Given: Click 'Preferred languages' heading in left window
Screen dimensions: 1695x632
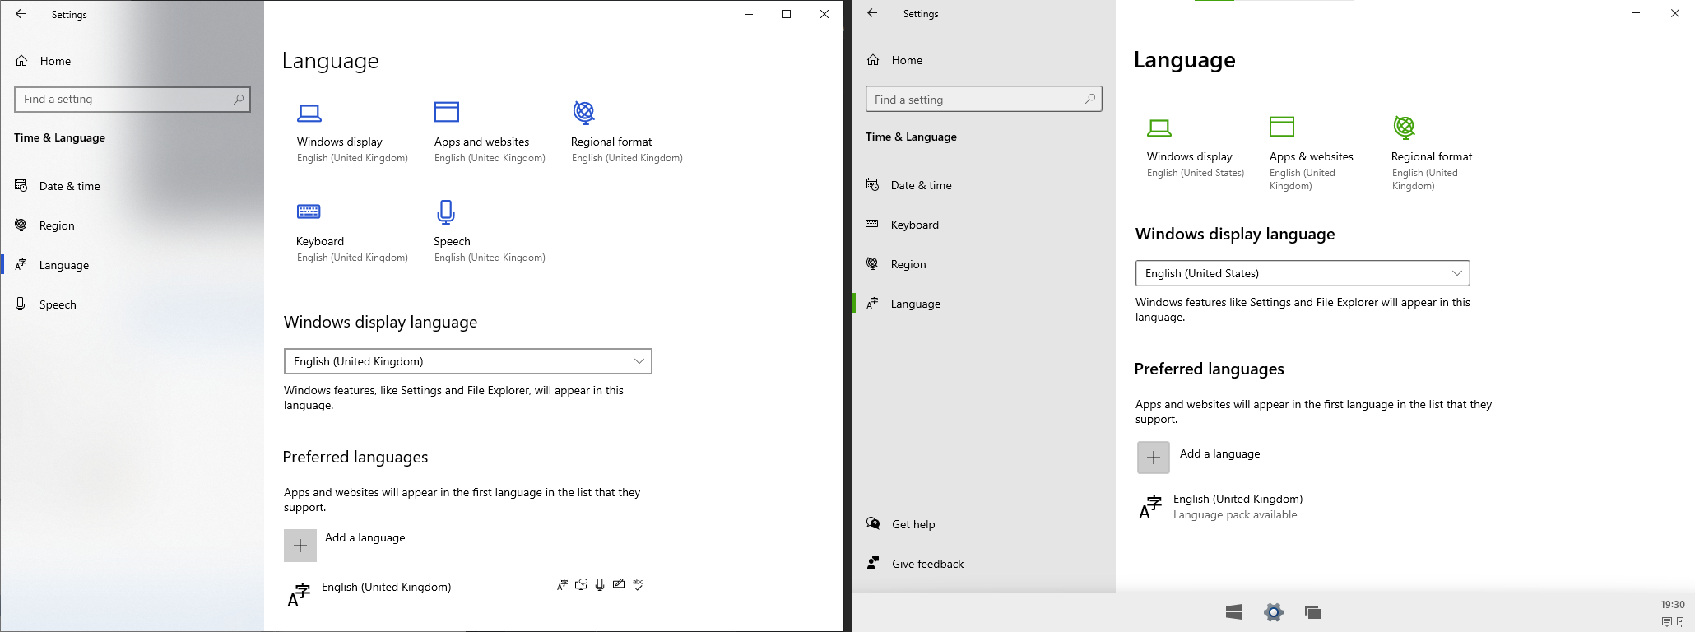Looking at the screenshot, I should tap(355, 457).
